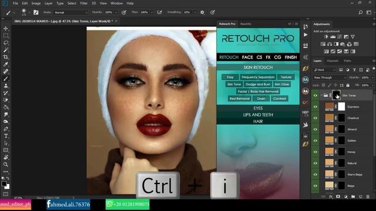Select the Lasso tool
Screen dimensions: 376x211
pyautogui.click(x=6, y=43)
